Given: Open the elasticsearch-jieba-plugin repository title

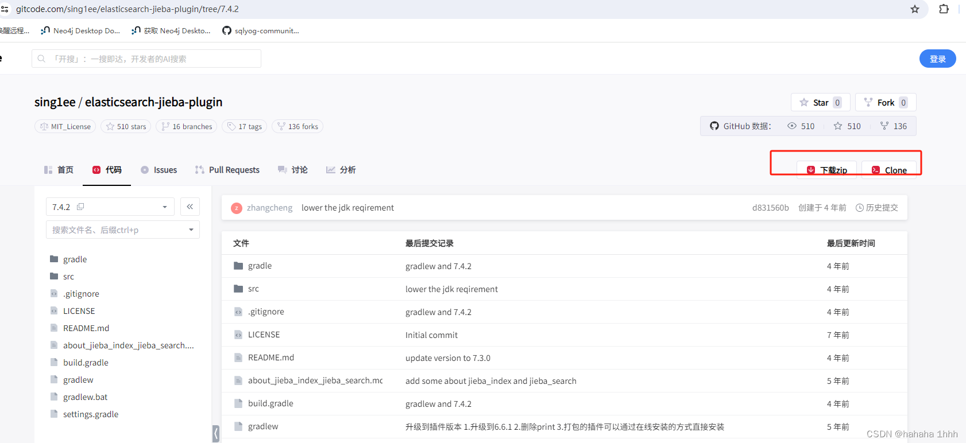Looking at the screenshot, I should coord(153,102).
